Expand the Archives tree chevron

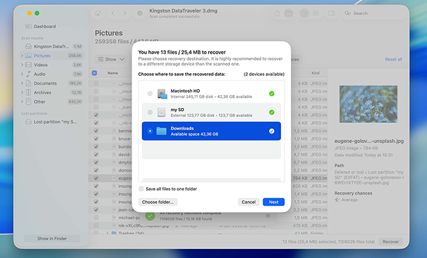click(22, 92)
